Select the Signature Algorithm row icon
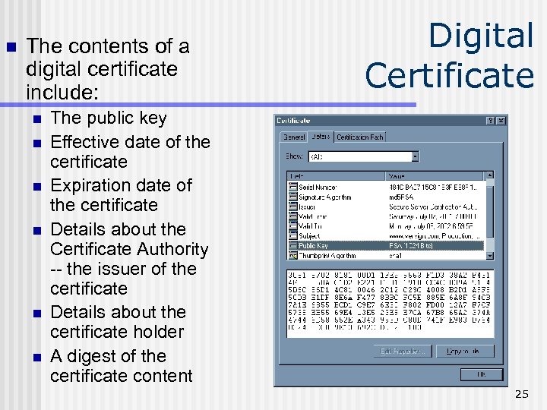This screenshot has height=410, width=547. (x=292, y=197)
